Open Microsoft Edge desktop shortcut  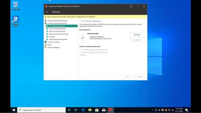point(15,21)
